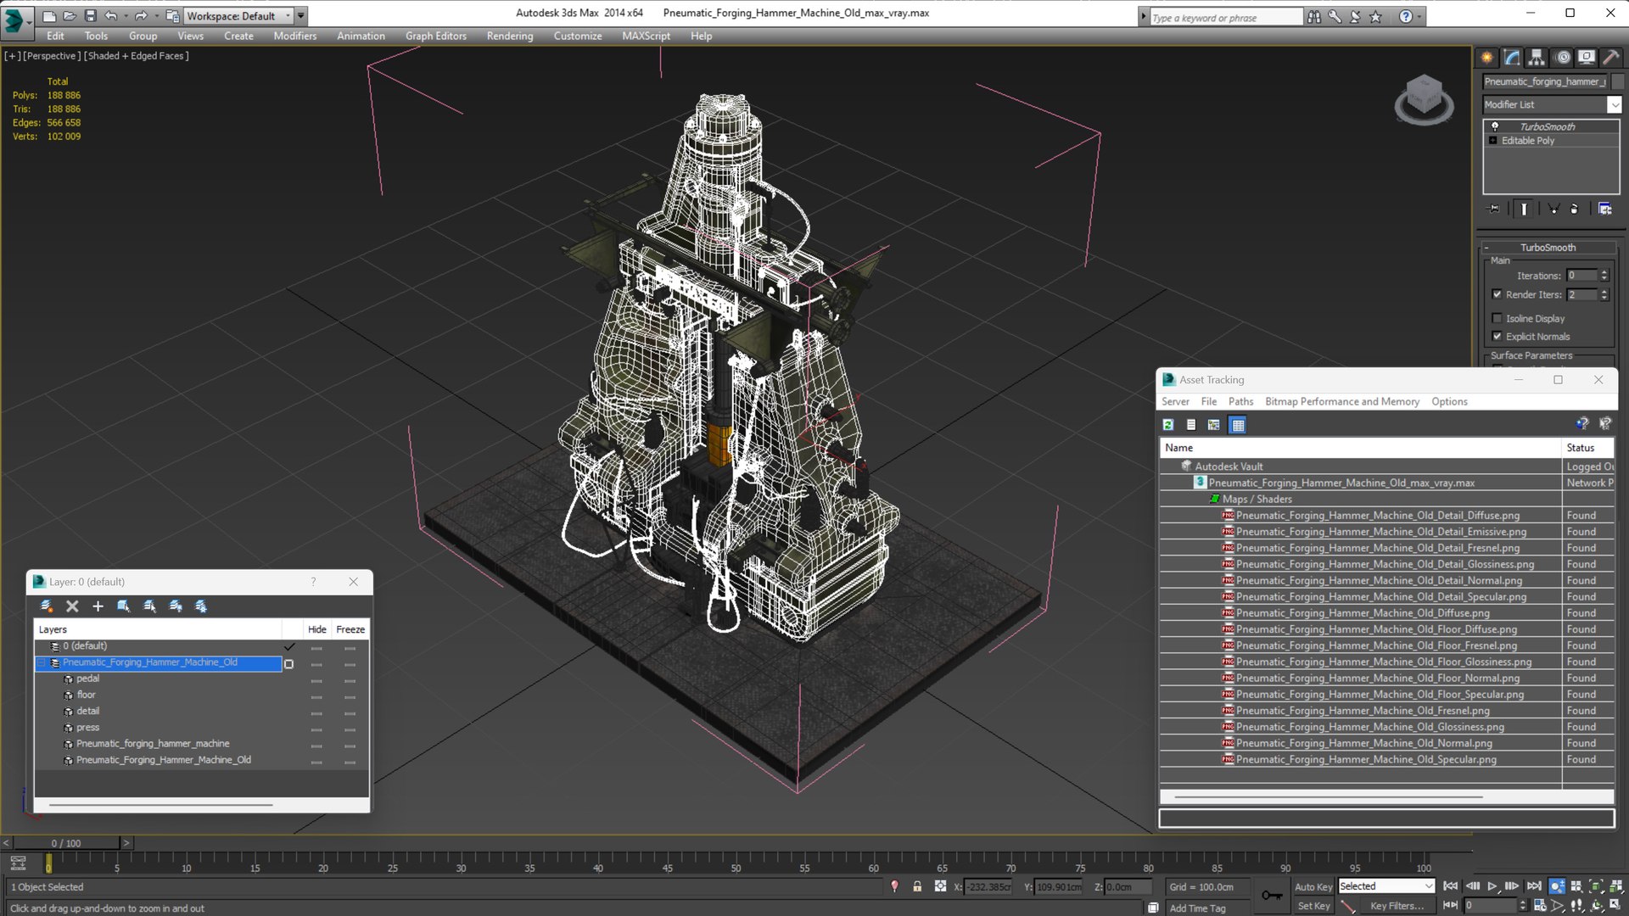Image resolution: width=1629 pixels, height=916 pixels.
Task: Toggle the selection lock icon
Action: click(917, 886)
